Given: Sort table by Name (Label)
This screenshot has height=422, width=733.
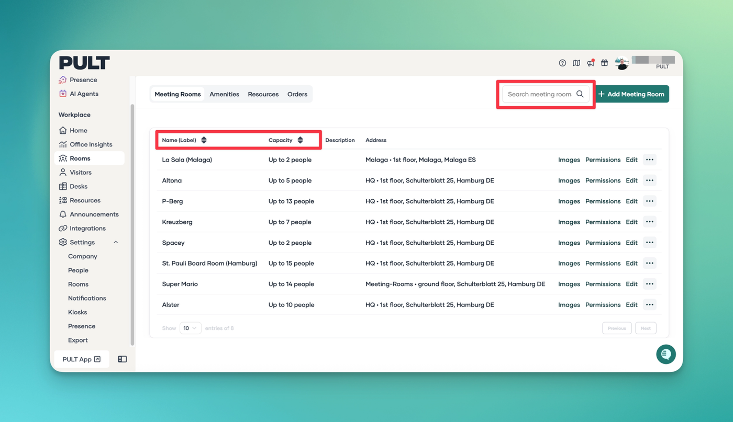Looking at the screenshot, I should [204, 140].
